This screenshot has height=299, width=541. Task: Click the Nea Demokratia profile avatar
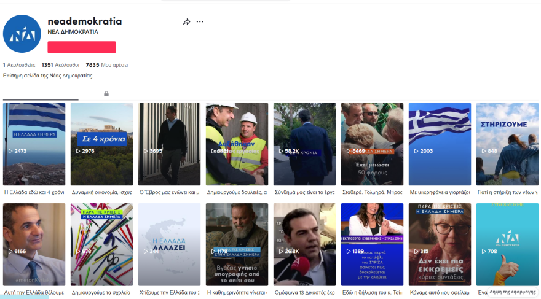point(22,34)
